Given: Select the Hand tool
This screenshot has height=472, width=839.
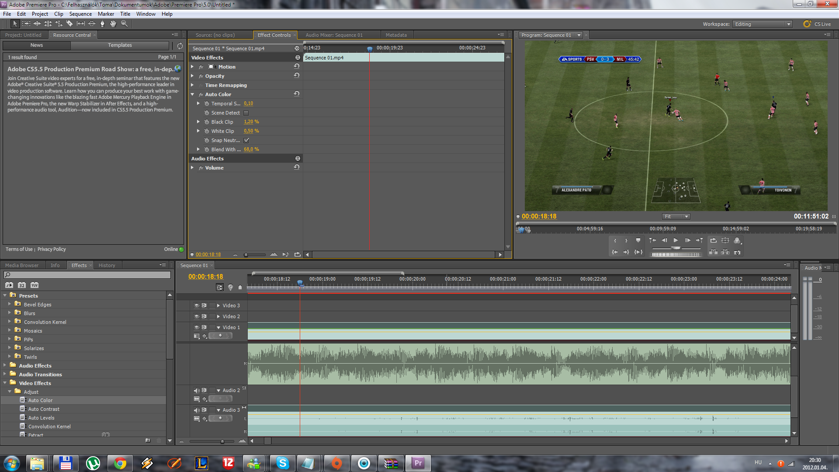Looking at the screenshot, I should point(113,24).
